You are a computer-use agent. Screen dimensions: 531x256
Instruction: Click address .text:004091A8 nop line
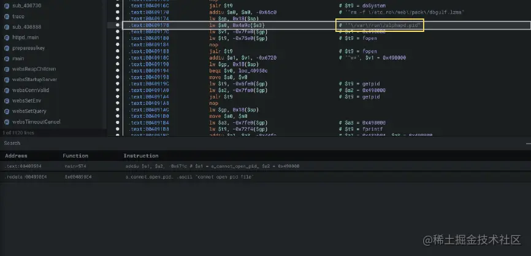click(x=148, y=103)
